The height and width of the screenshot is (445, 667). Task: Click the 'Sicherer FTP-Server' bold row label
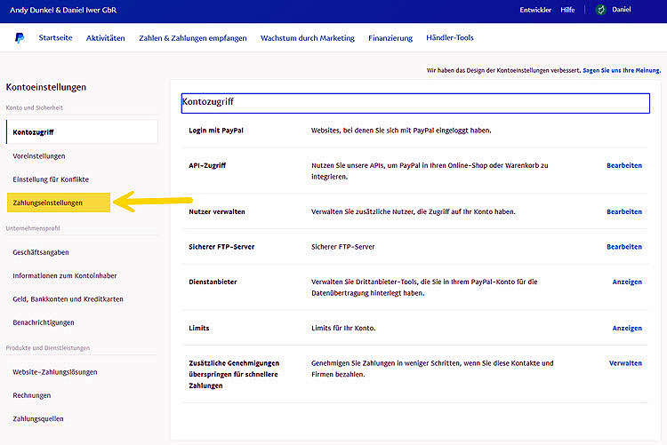click(x=221, y=247)
